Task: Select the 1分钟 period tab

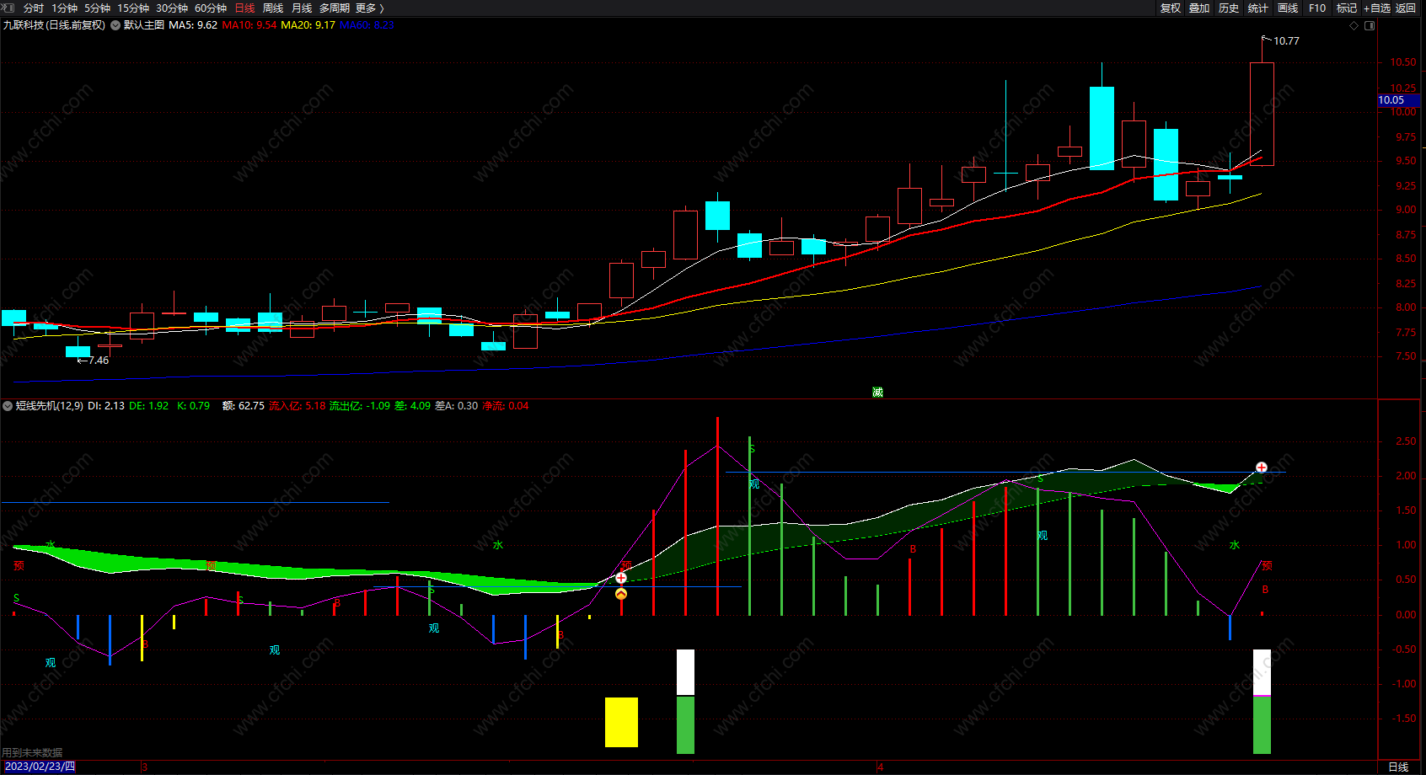Action: click(65, 8)
